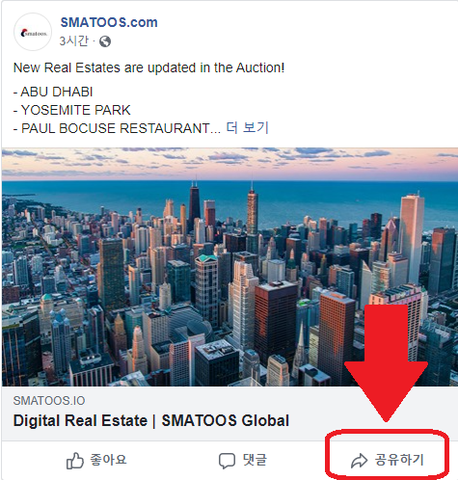This screenshot has width=458, height=480.
Task: Click the 댓글 comment label
Action: coord(255,460)
